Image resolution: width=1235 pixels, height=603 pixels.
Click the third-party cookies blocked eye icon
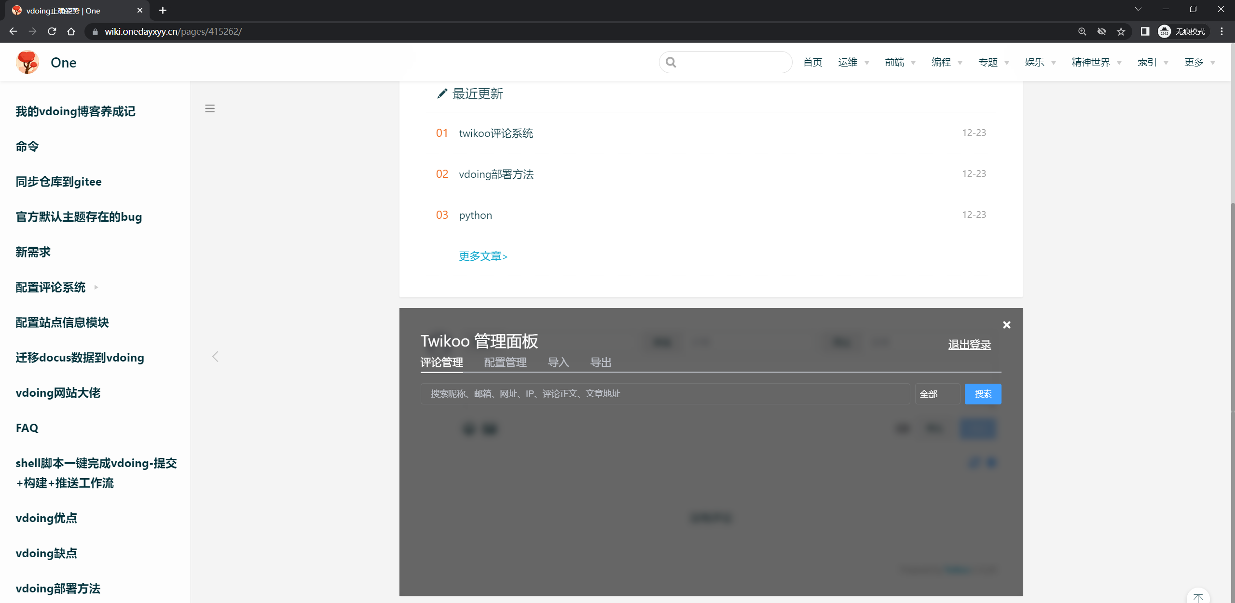click(x=1101, y=31)
